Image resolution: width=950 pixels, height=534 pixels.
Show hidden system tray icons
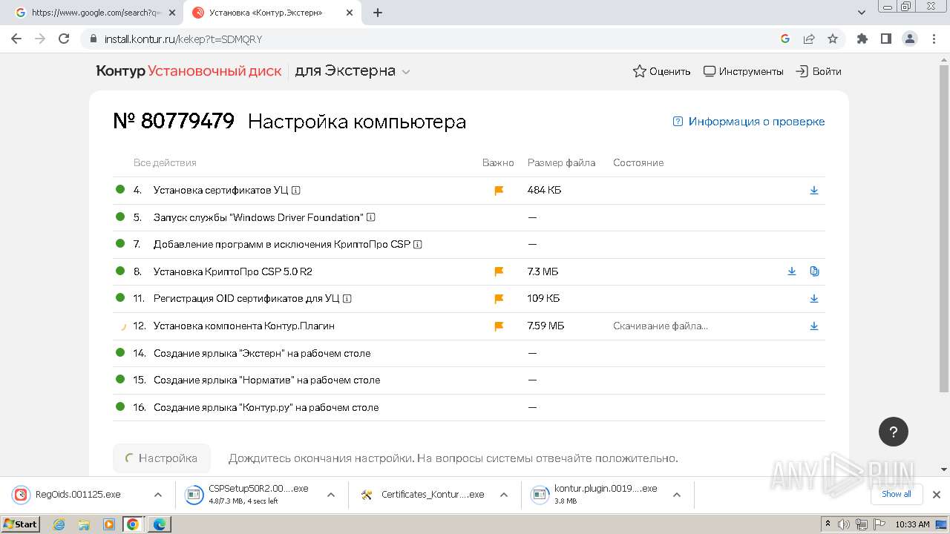(828, 524)
